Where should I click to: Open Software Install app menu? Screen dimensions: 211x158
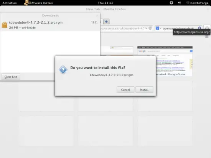tap(38, 3)
